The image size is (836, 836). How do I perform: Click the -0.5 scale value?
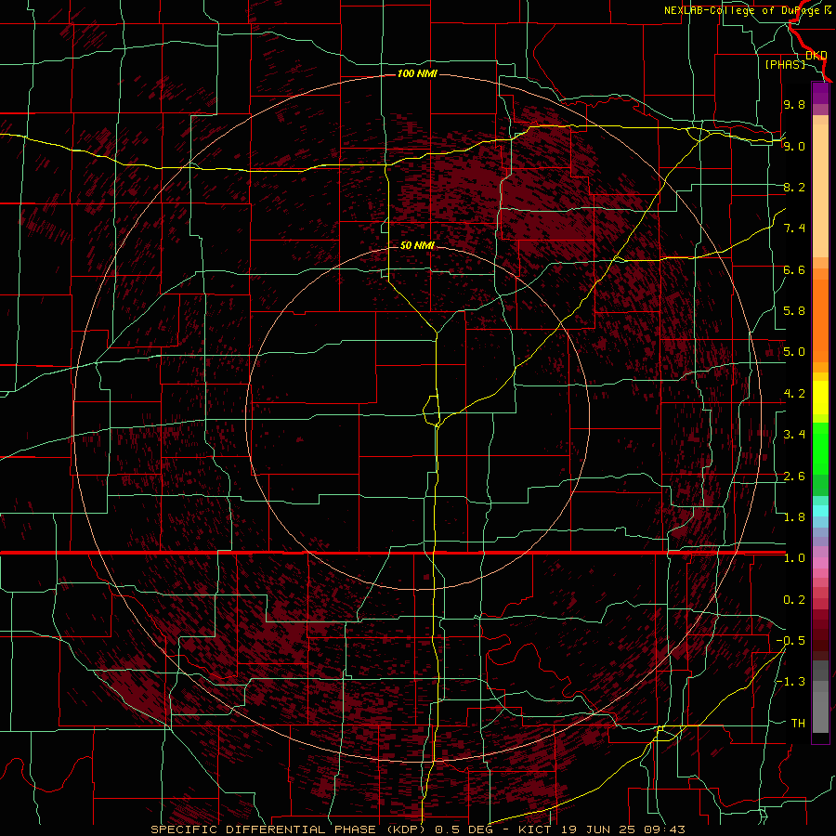click(x=790, y=641)
